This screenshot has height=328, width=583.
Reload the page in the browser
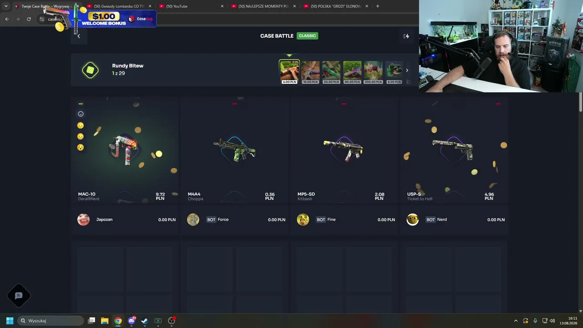29,19
